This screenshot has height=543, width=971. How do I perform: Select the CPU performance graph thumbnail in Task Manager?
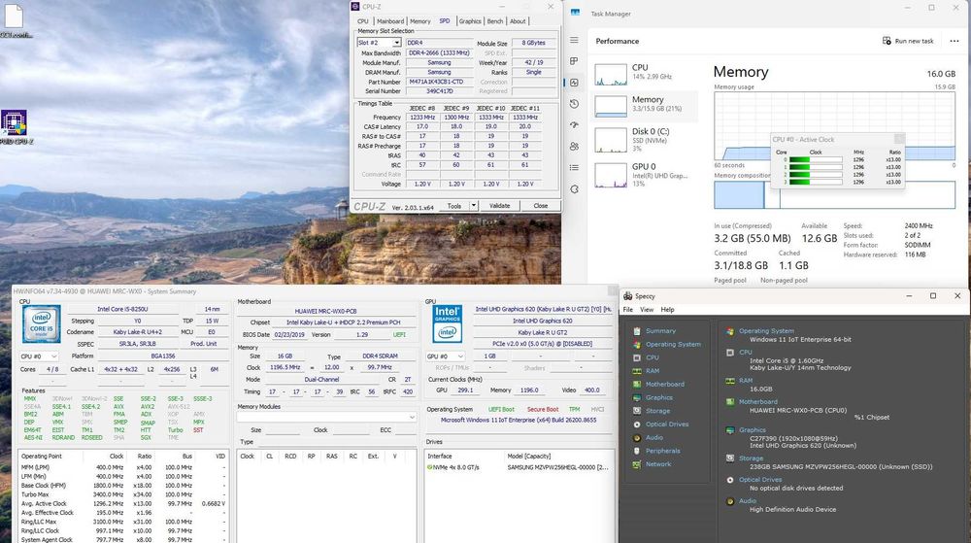611,74
